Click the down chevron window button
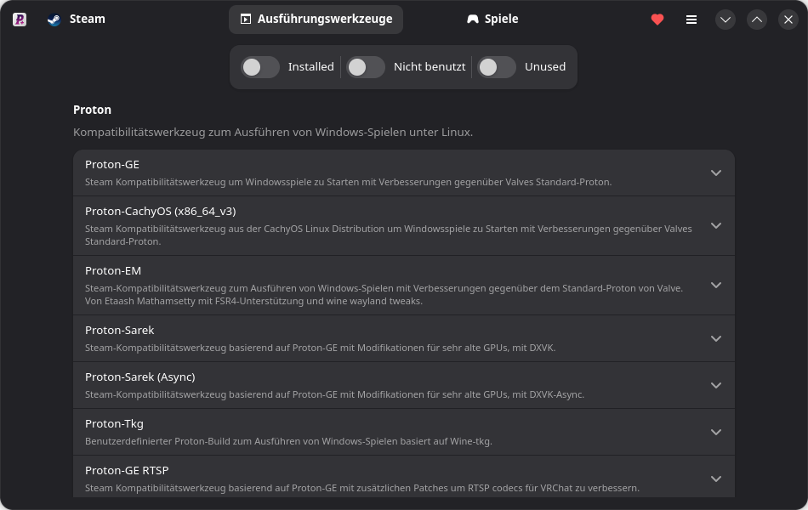The image size is (808, 510). coord(725,20)
